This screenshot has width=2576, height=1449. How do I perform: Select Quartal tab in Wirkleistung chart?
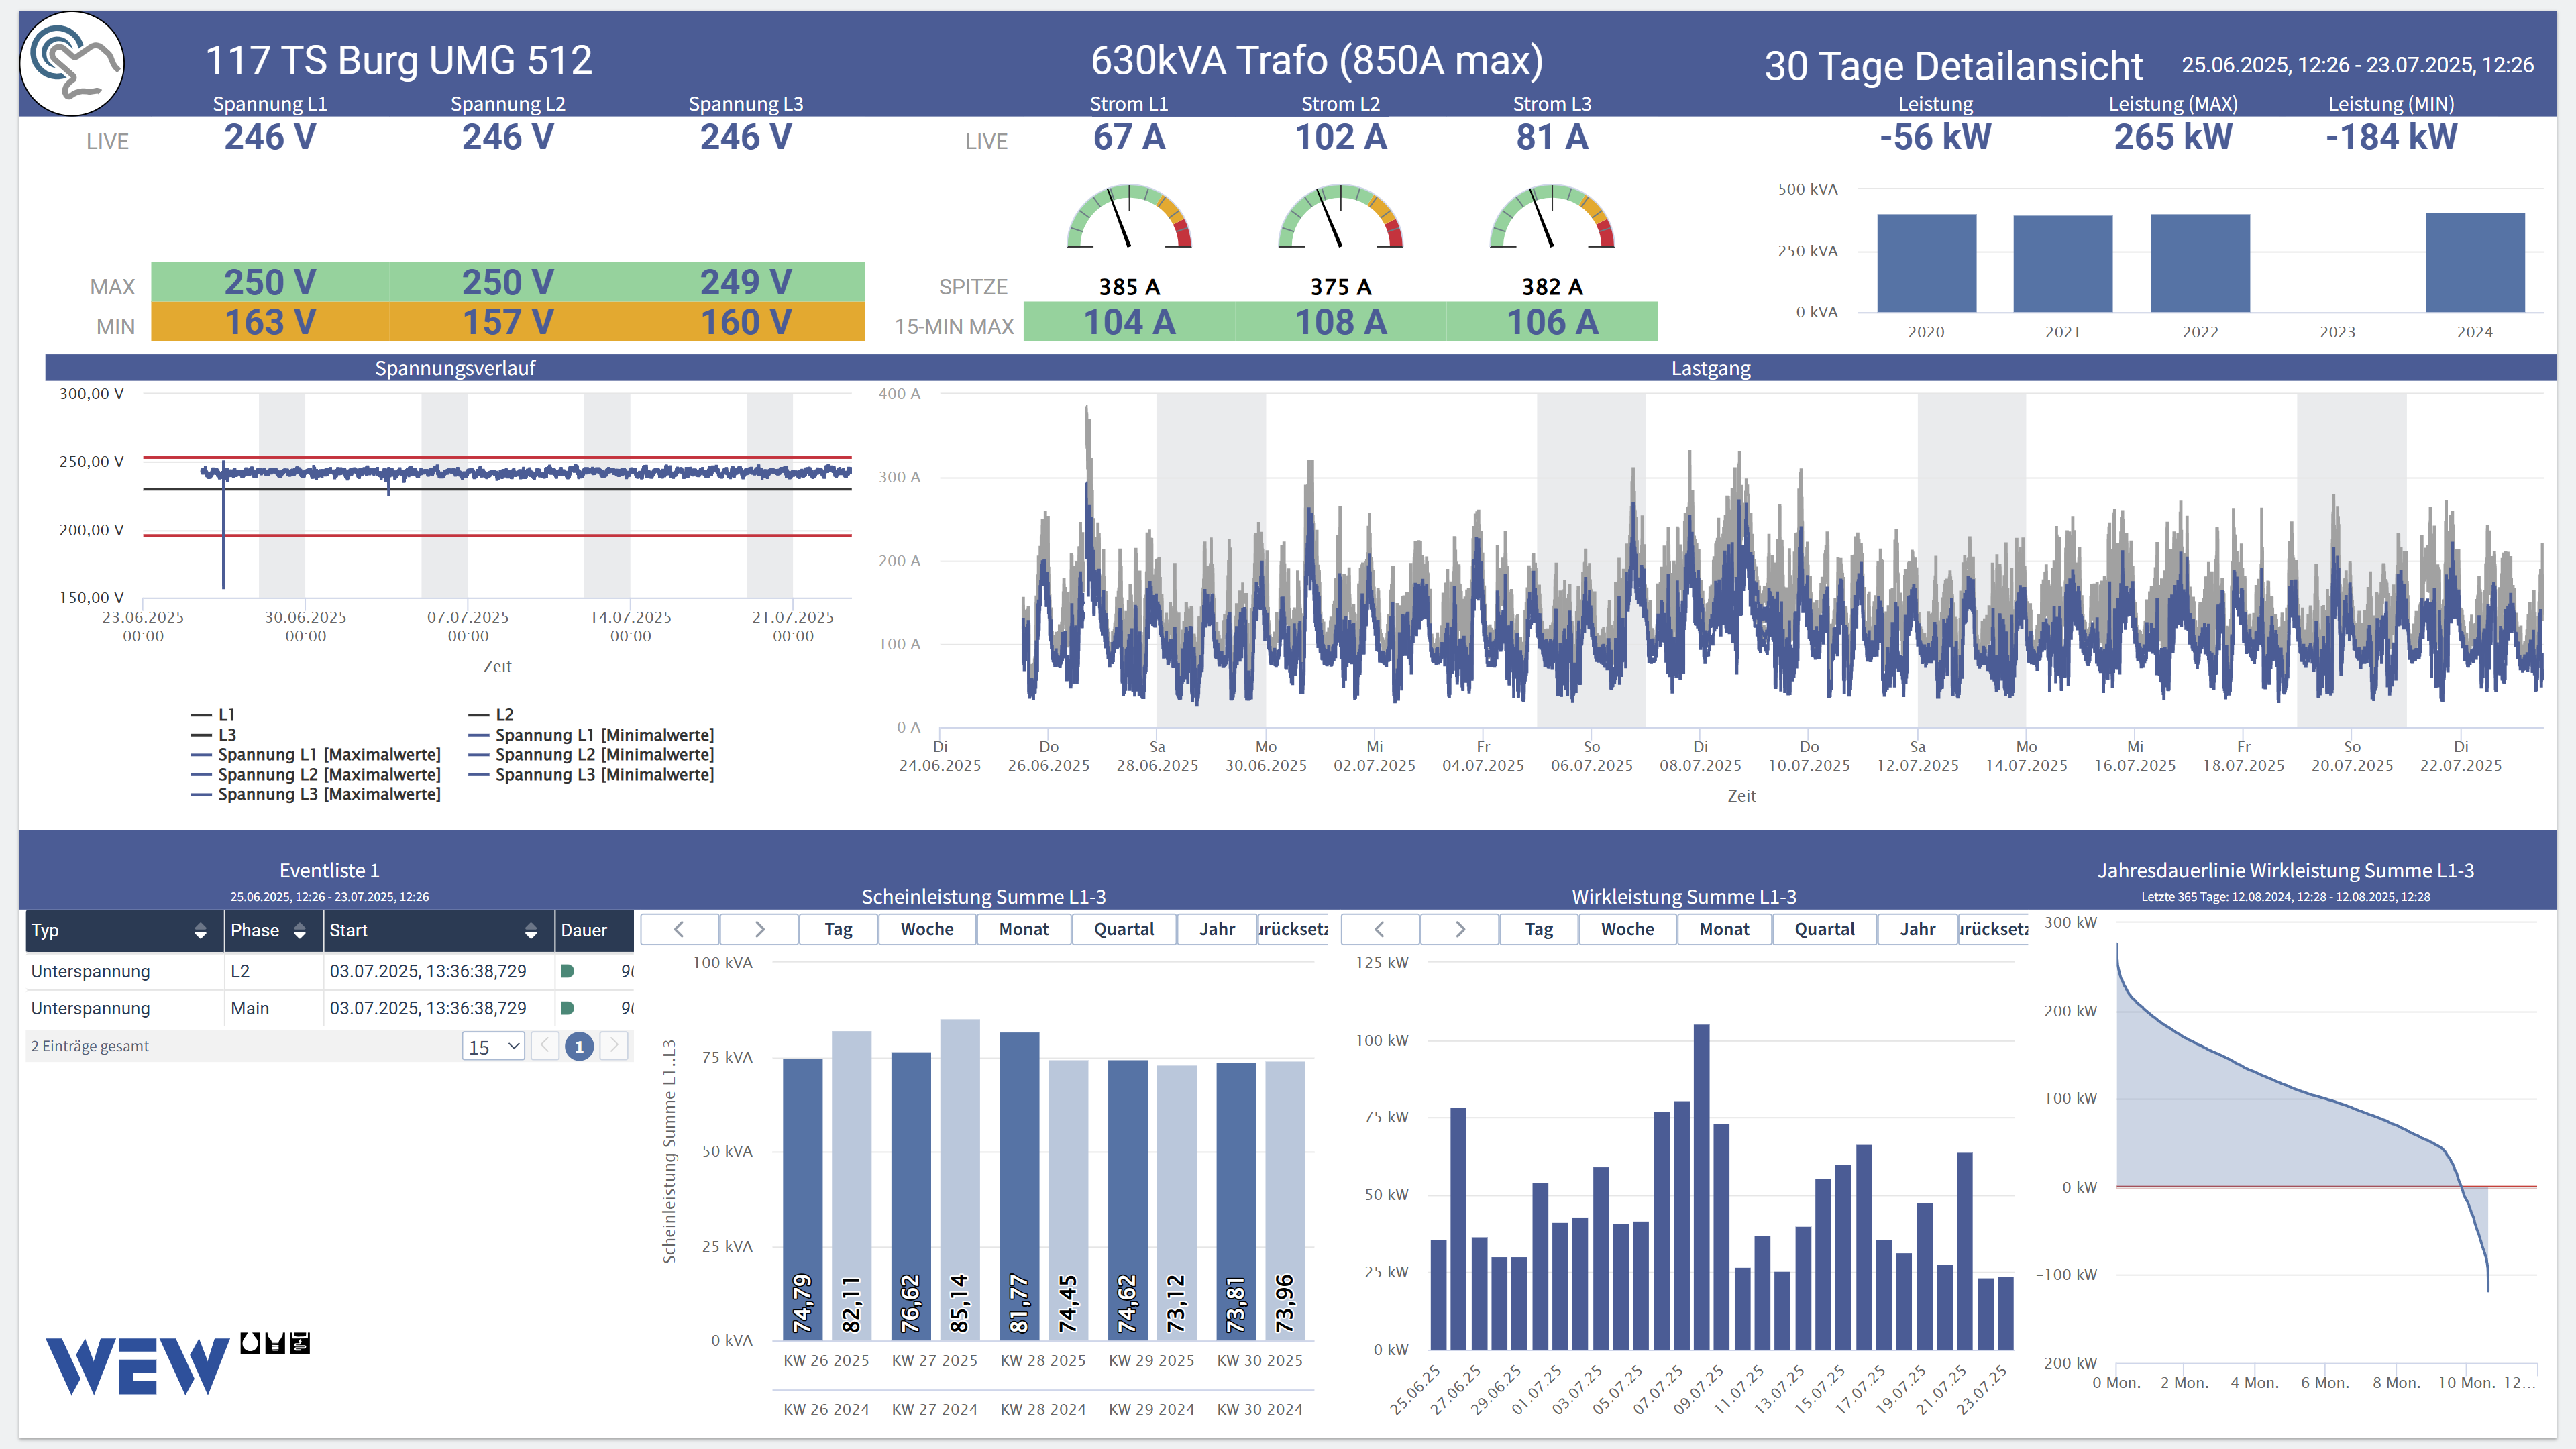pyautogui.click(x=1823, y=929)
